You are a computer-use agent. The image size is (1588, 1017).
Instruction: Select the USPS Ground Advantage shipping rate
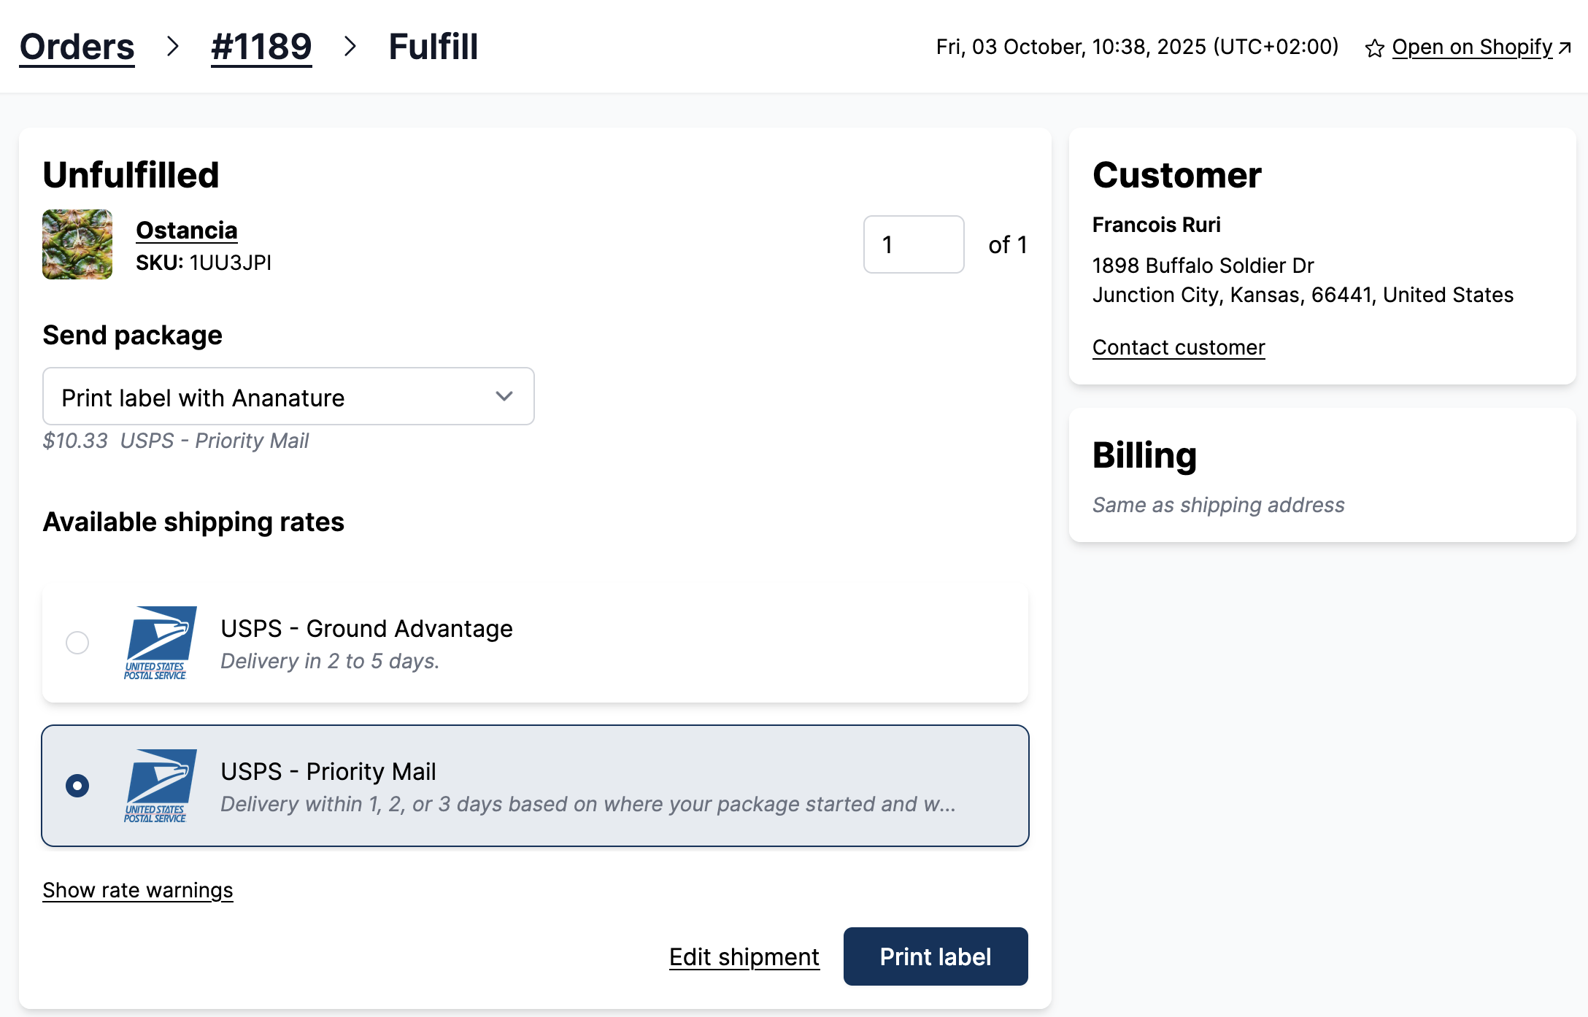click(x=77, y=643)
